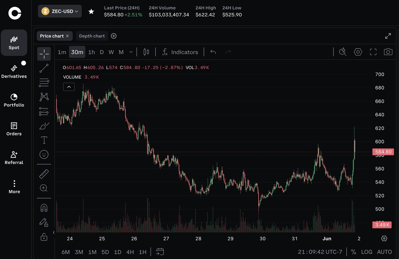The width and height of the screenshot is (399, 259).
Task: Open the quick search icon
Action: 342,52
